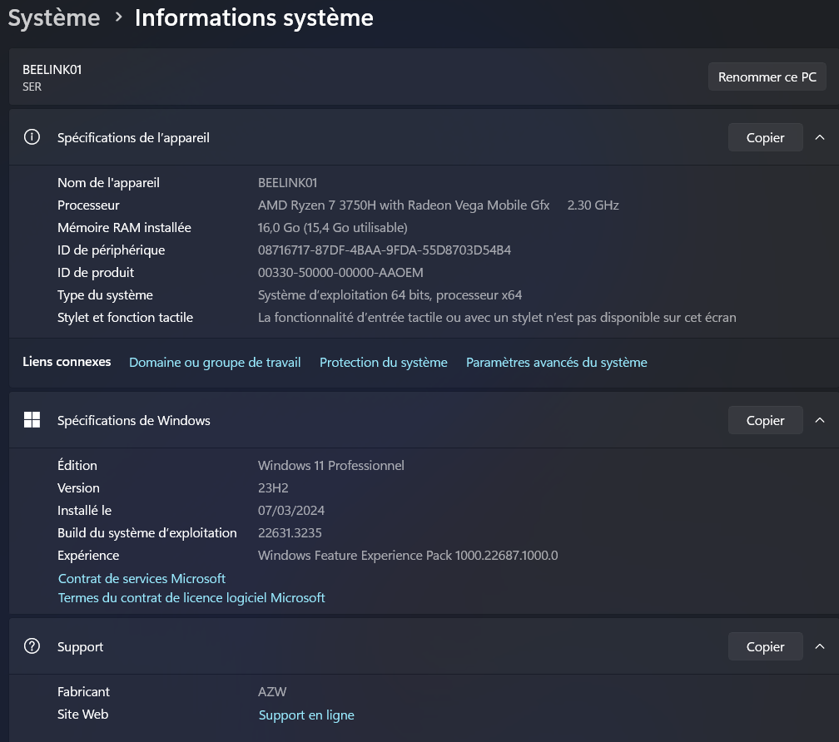839x742 pixels.
Task: Click the BEELINK01 PC name at top
Action: [x=52, y=70]
